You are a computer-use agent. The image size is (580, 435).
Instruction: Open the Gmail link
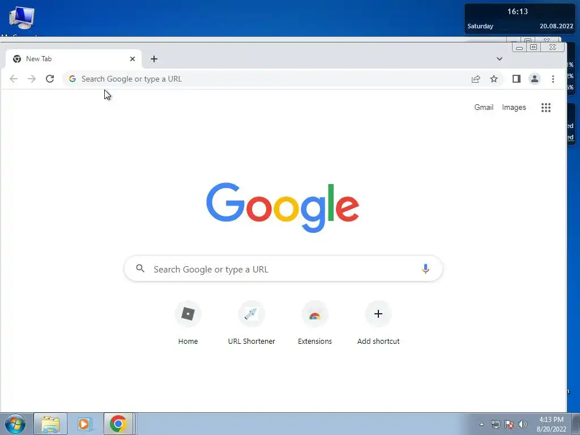click(484, 107)
